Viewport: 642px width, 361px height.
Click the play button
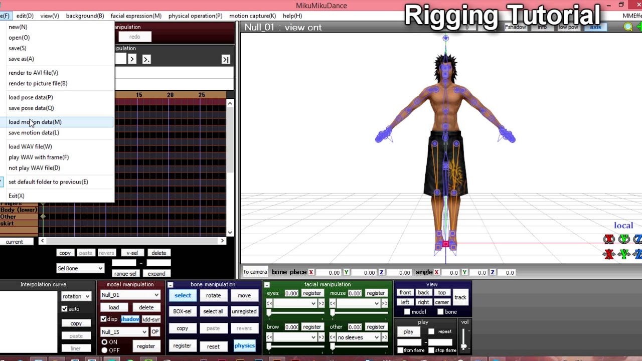point(408,331)
